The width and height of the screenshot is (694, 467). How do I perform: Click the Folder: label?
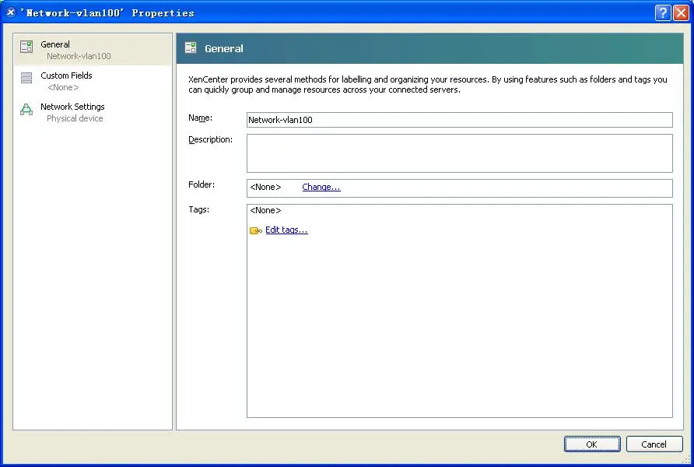202,184
